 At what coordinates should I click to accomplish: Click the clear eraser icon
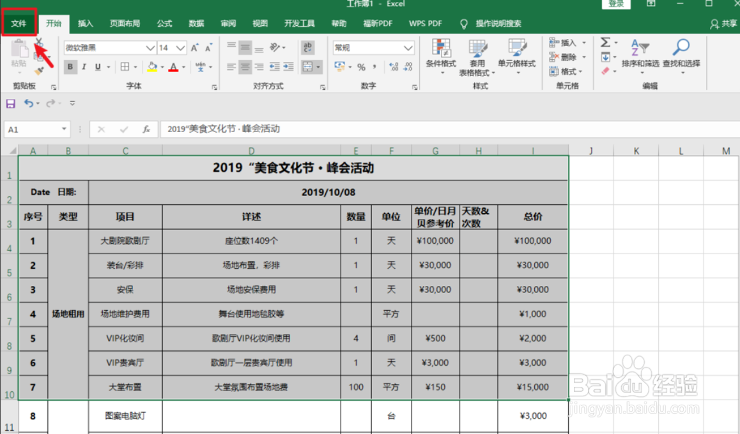coord(606,71)
